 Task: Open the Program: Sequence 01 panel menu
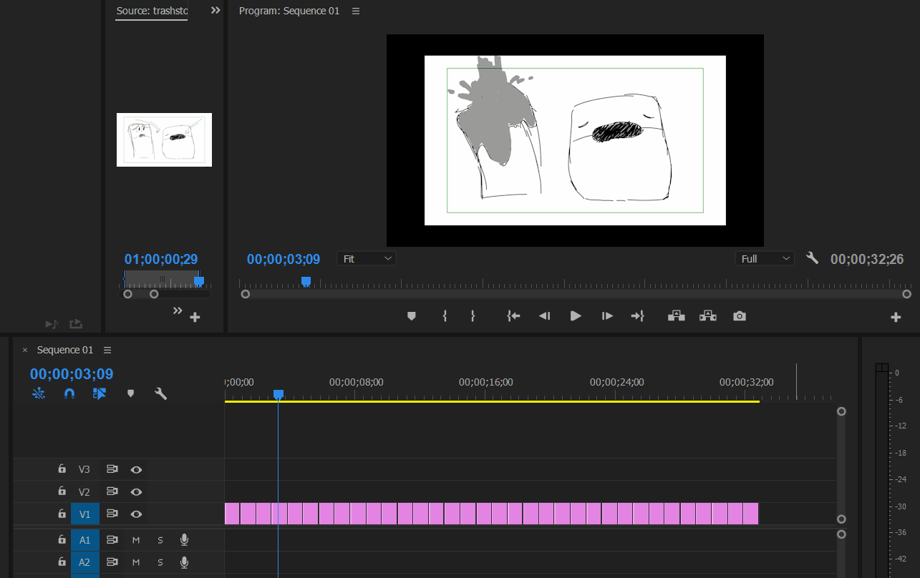point(356,11)
